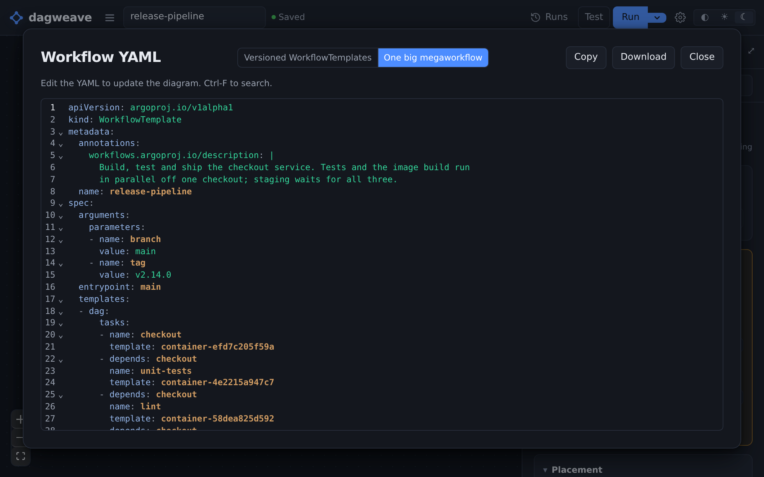Open the settings gear

click(x=680, y=17)
